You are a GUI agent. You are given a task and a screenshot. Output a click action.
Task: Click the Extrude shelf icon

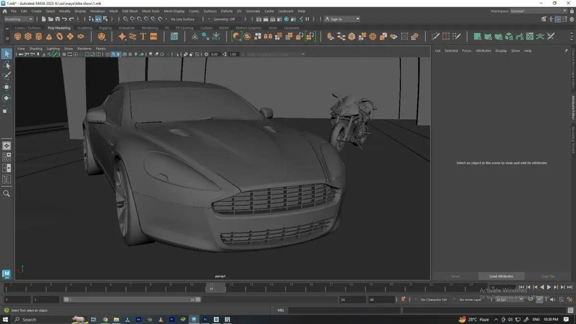click(x=330, y=36)
